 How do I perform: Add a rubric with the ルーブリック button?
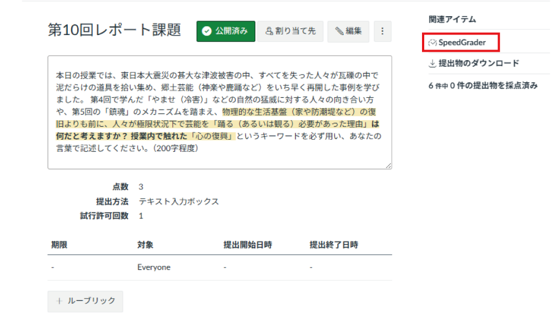[85, 301]
